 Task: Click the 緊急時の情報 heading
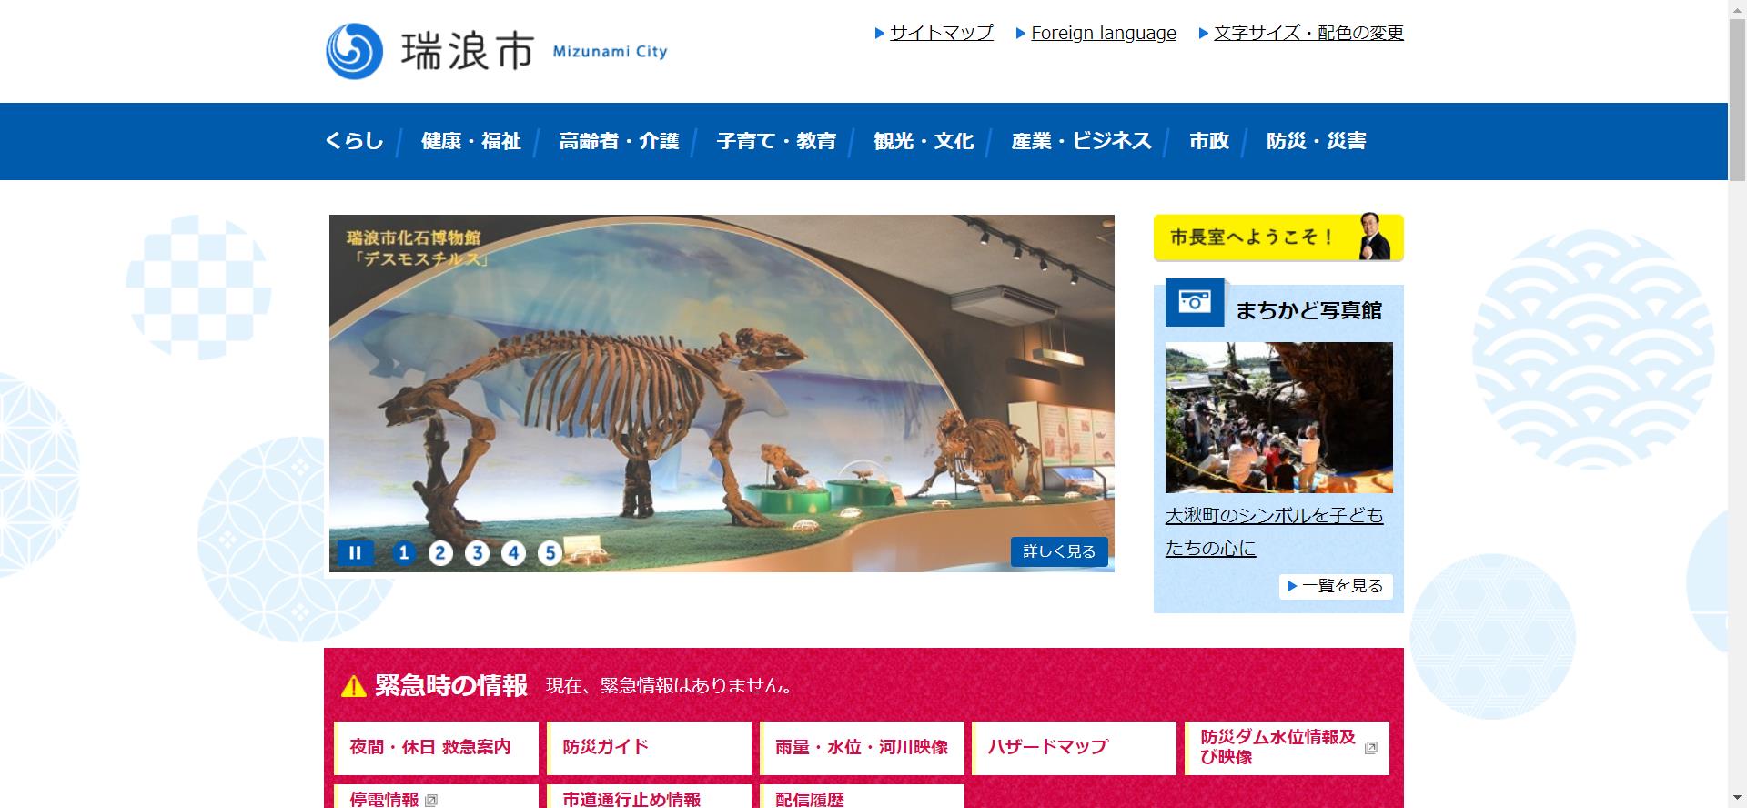(451, 685)
